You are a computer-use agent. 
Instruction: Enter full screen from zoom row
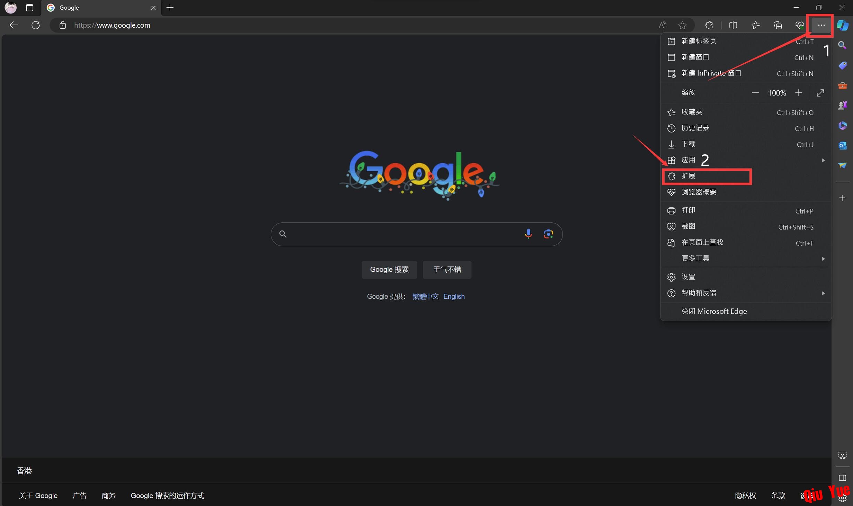pos(820,93)
